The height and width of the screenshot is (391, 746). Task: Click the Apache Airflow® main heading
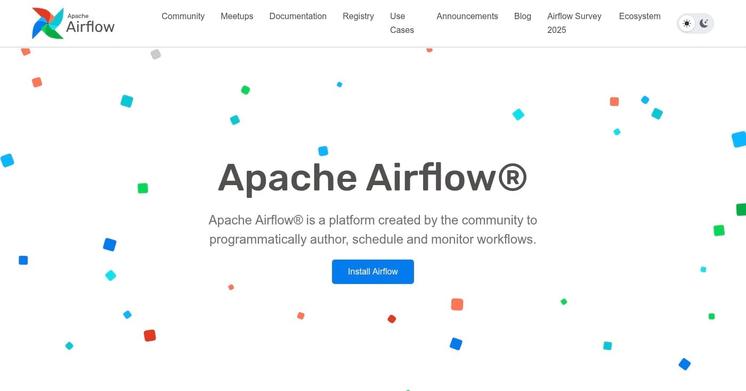pos(372,178)
